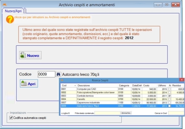The height and width of the screenshot is (129, 185).
Task: Click the Ricerca Cespiti window title icon
Action: (x=62, y=80)
